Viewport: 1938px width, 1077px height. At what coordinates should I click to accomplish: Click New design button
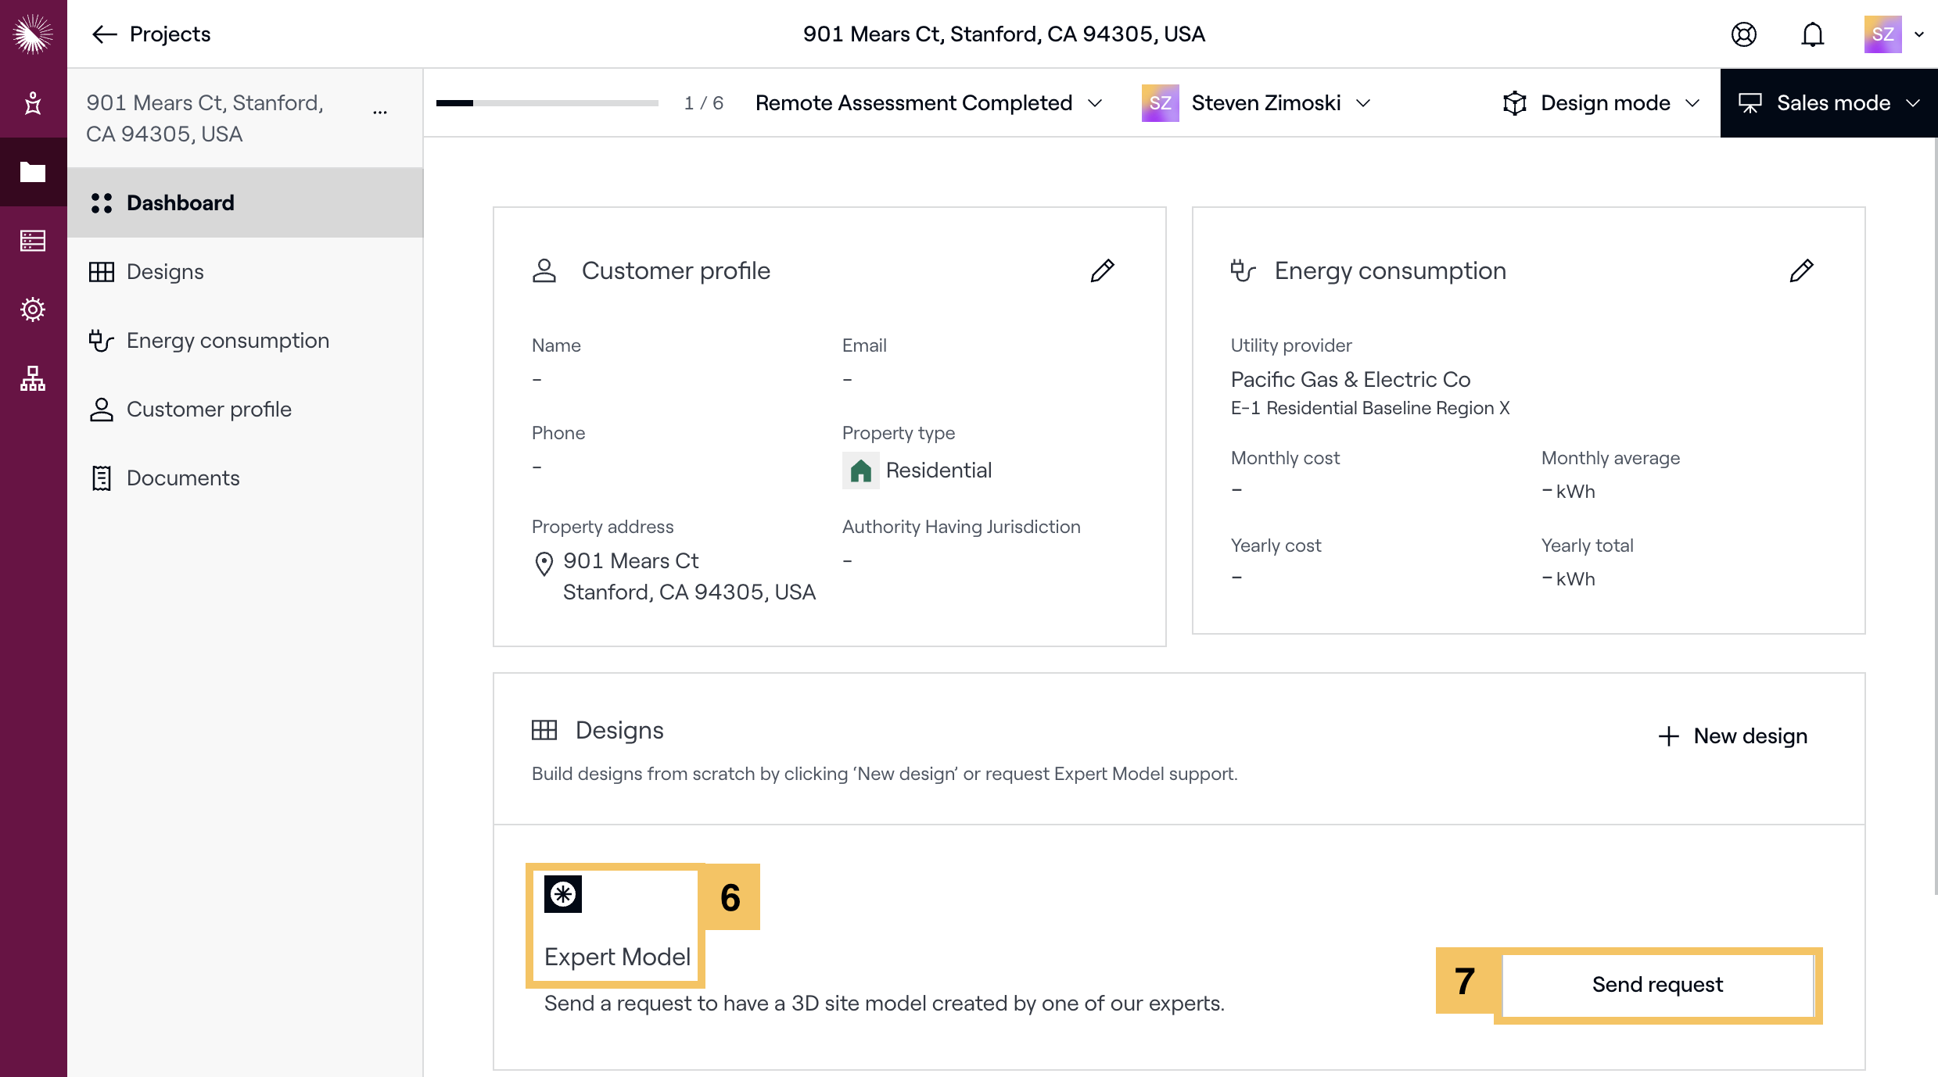point(1733,736)
